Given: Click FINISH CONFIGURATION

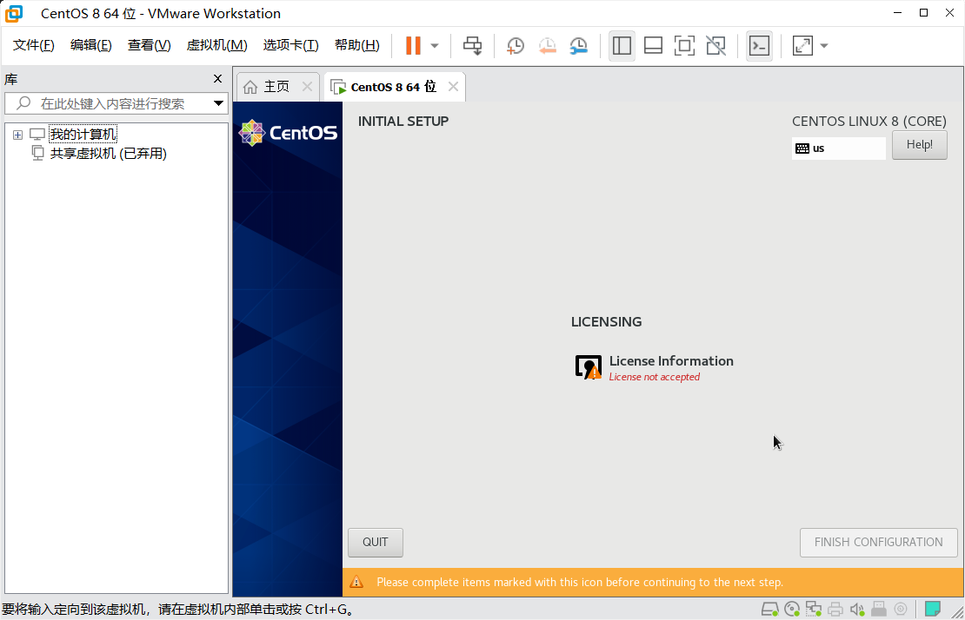Looking at the screenshot, I should pyautogui.click(x=878, y=542).
